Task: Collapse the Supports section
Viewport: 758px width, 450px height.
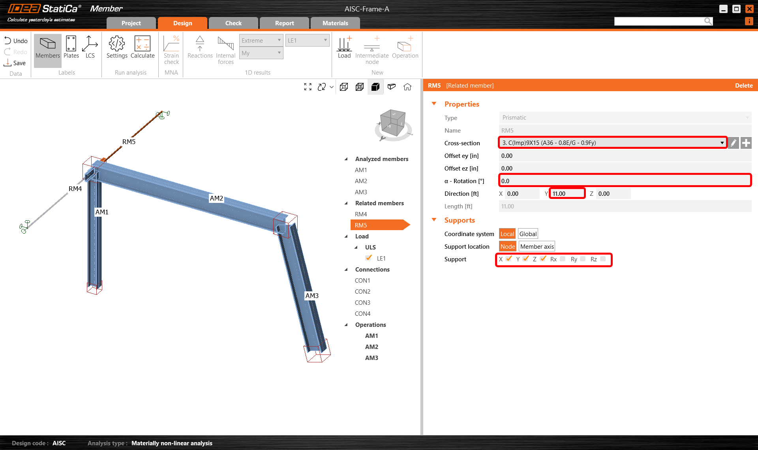Action: (x=434, y=220)
